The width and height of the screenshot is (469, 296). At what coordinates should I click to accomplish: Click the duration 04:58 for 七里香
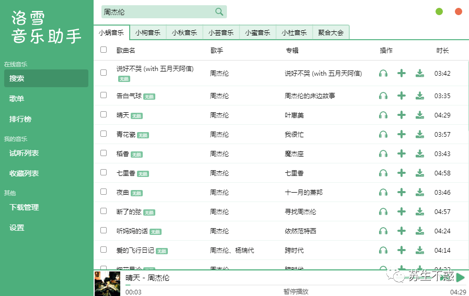click(442, 173)
